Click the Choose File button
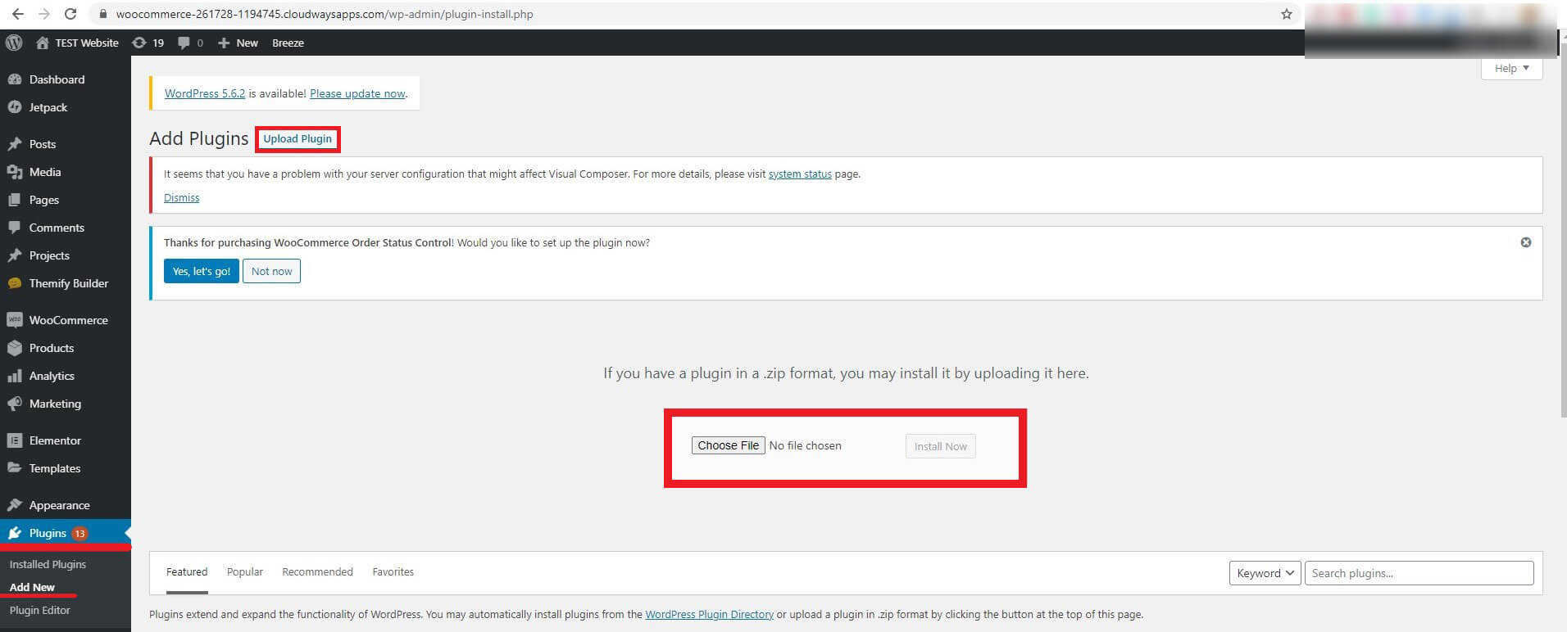Image resolution: width=1567 pixels, height=632 pixels. [728, 445]
